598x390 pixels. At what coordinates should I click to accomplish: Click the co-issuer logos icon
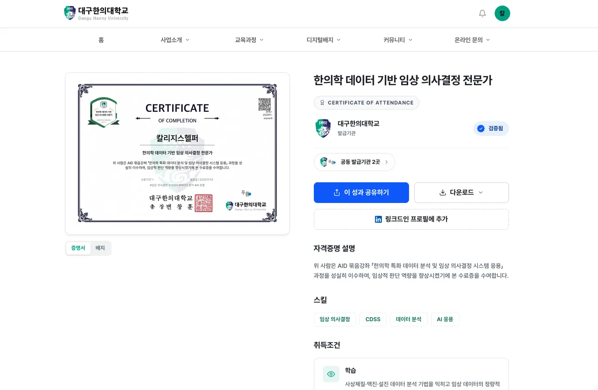[328, 162]
